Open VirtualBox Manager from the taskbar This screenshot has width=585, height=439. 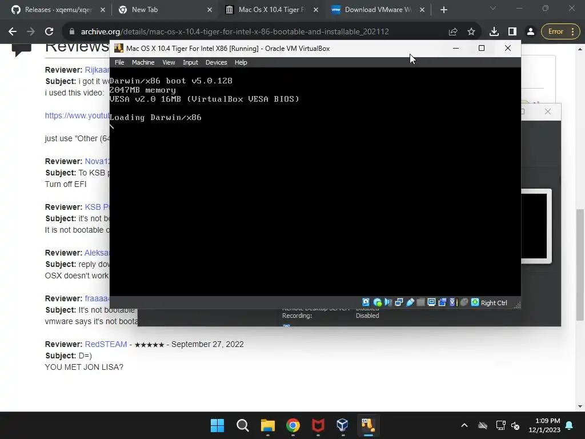pyautogui.click(x=343, y=425)
